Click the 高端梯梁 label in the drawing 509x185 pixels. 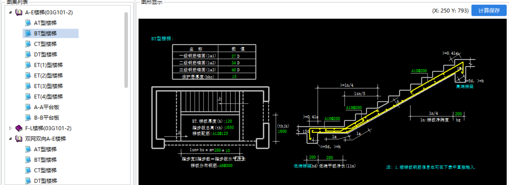click(464, 86)
